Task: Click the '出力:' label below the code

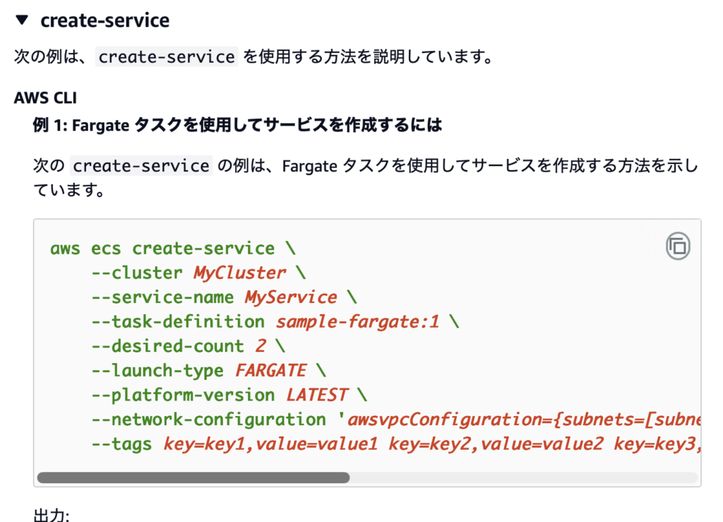Action: 52,515
